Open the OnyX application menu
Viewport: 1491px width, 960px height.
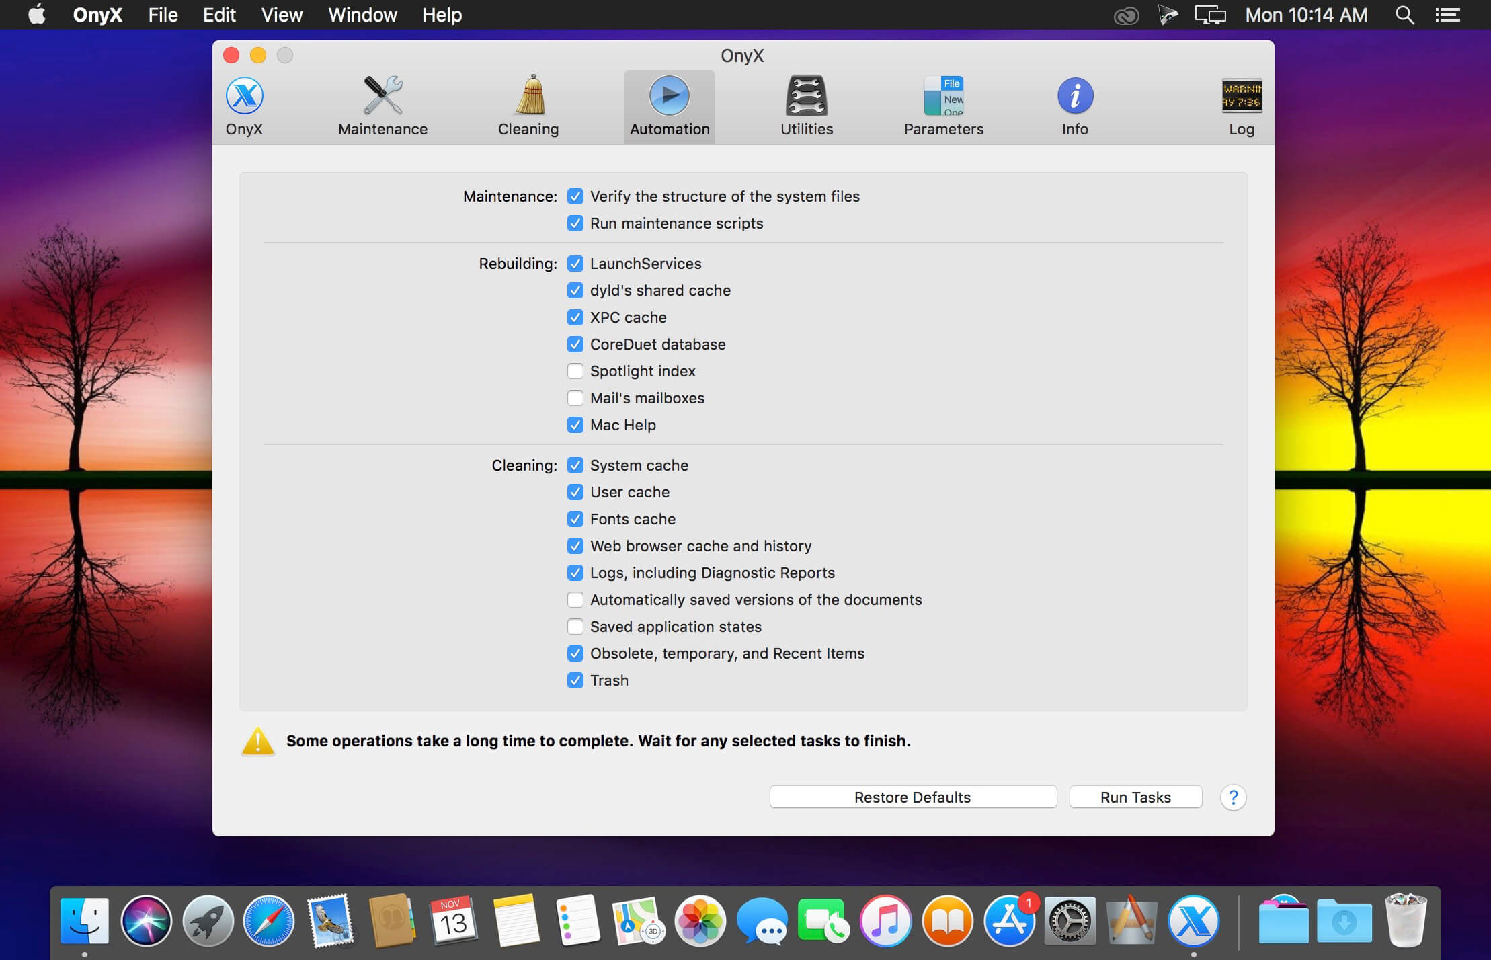pos(97,15)
